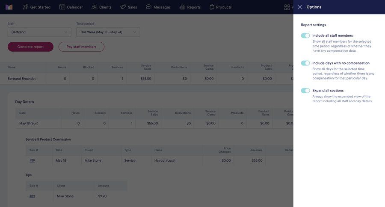385x207 pixels.
Task: Click the Amount column header in Tips
Action: click(x=104, y=186)
